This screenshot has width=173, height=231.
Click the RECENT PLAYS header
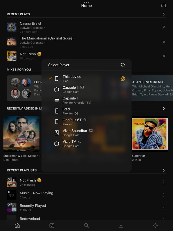pos(18,14)
